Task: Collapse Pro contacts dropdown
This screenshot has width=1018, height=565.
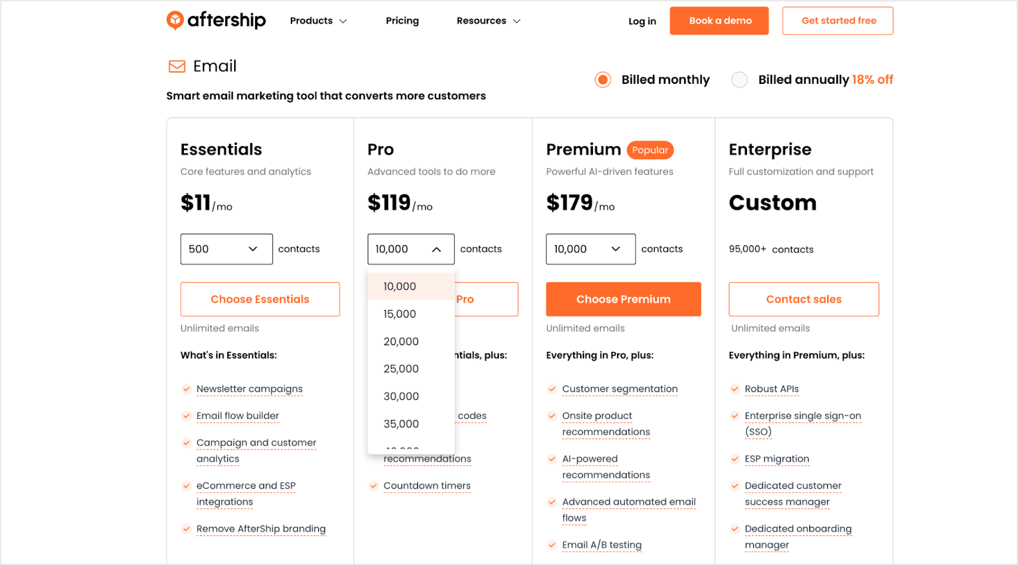Action: click(411, 249)
